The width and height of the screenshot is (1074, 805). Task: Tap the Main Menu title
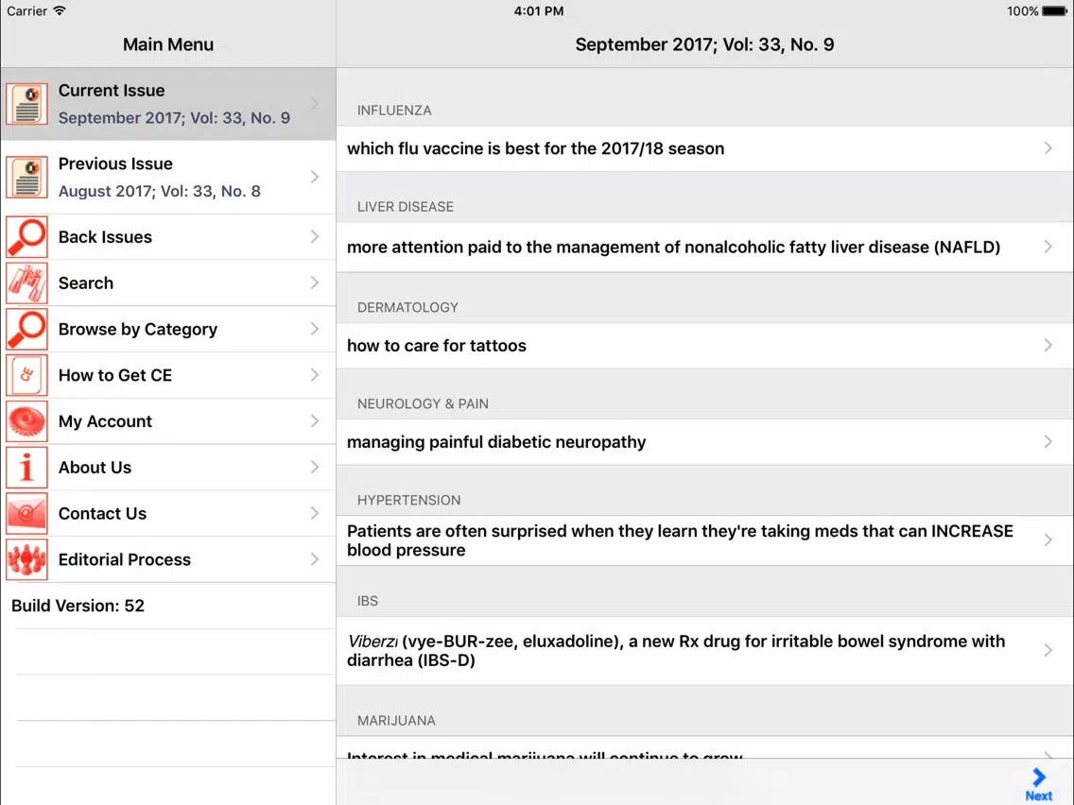(x=168, y=44)
